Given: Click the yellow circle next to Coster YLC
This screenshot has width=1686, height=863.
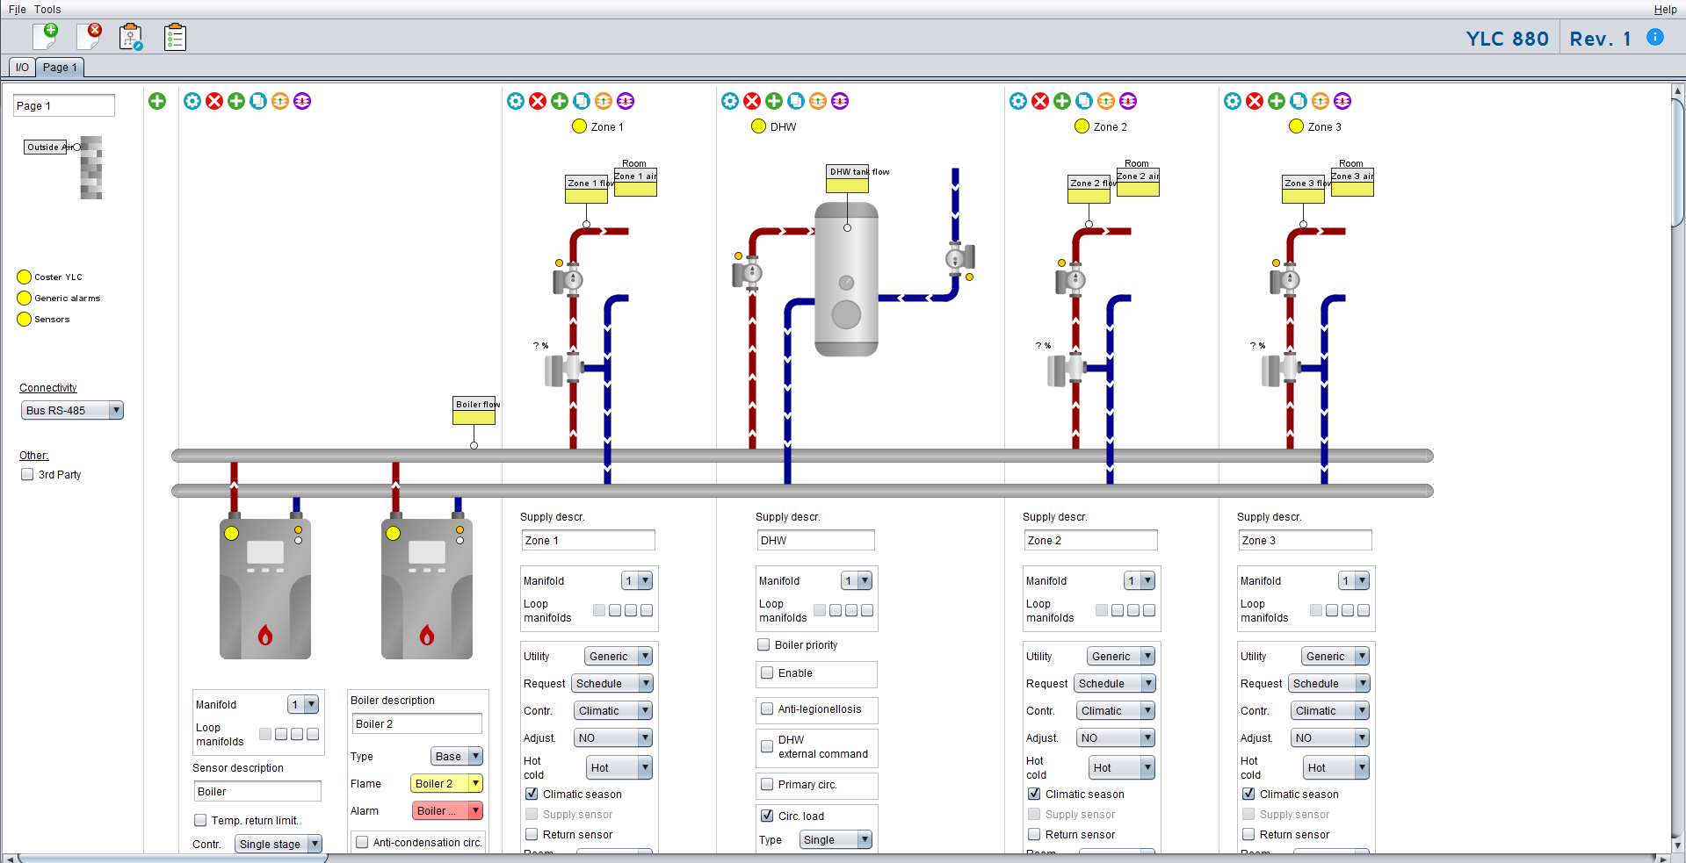Looking at the screenshot, I should [25, 277].
